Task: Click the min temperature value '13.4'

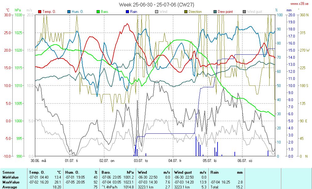Action: click(x=58, y=177)
